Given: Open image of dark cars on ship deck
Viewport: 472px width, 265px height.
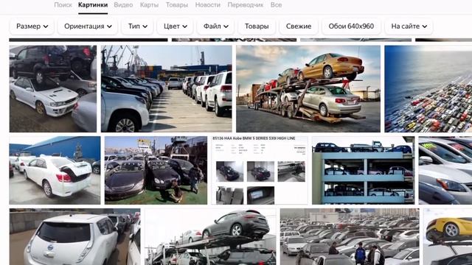Looking at the screenshot, I should [156, 170].
